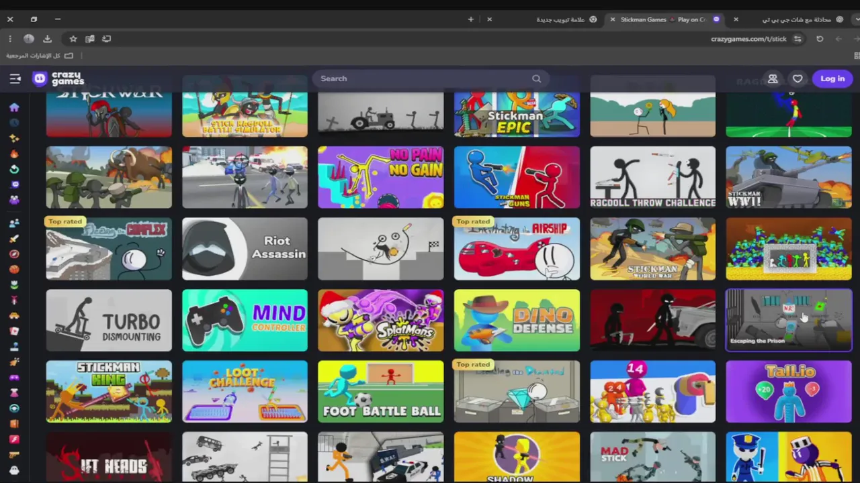The image size is (860, 483).
Task: Open the Stickman World War game
Action: pyautogui.click(x=652, y=249)
